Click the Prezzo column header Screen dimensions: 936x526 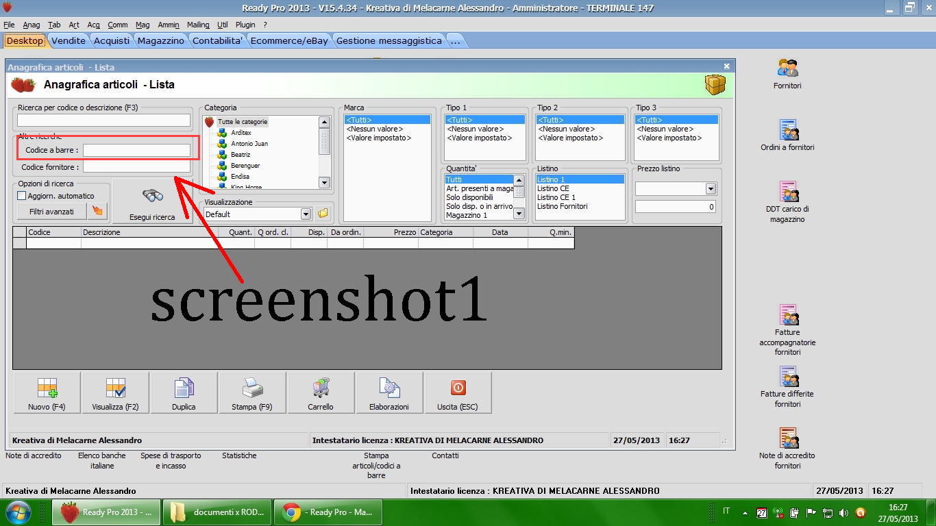(x=391, y=232)
